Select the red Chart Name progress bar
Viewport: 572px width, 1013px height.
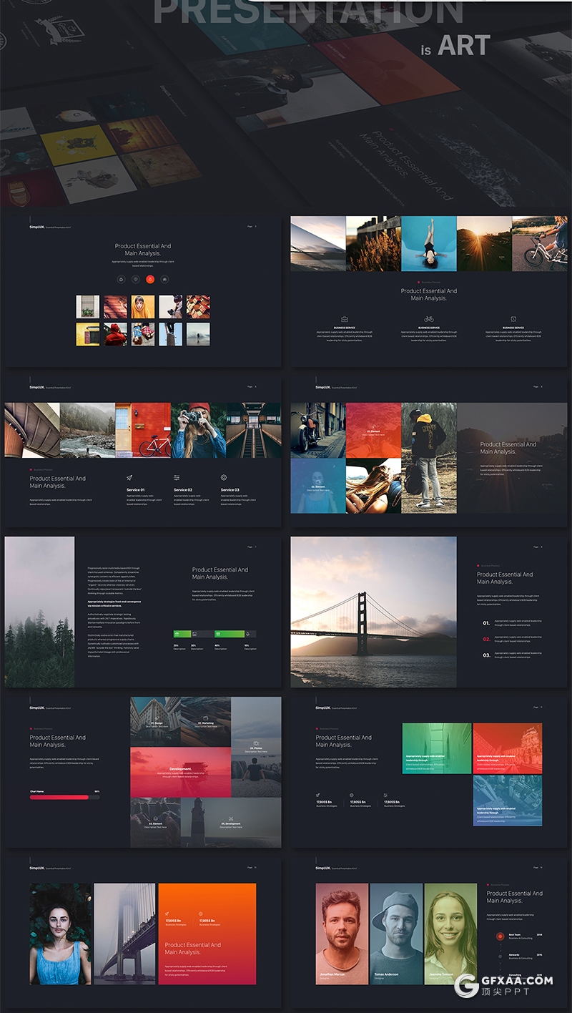(x=59, y=796)
